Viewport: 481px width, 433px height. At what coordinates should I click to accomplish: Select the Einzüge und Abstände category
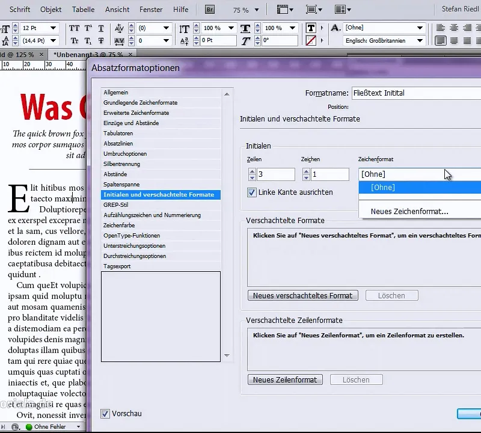tap(161, 123)
